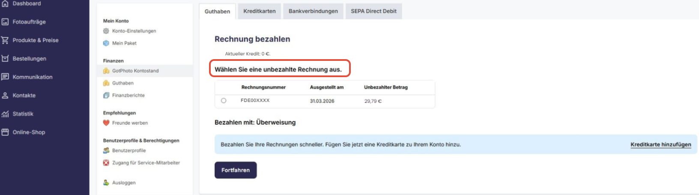Click the Rechnungsnummer column header
This screenshot has height=195, width=699.
(x=263, y=87)
